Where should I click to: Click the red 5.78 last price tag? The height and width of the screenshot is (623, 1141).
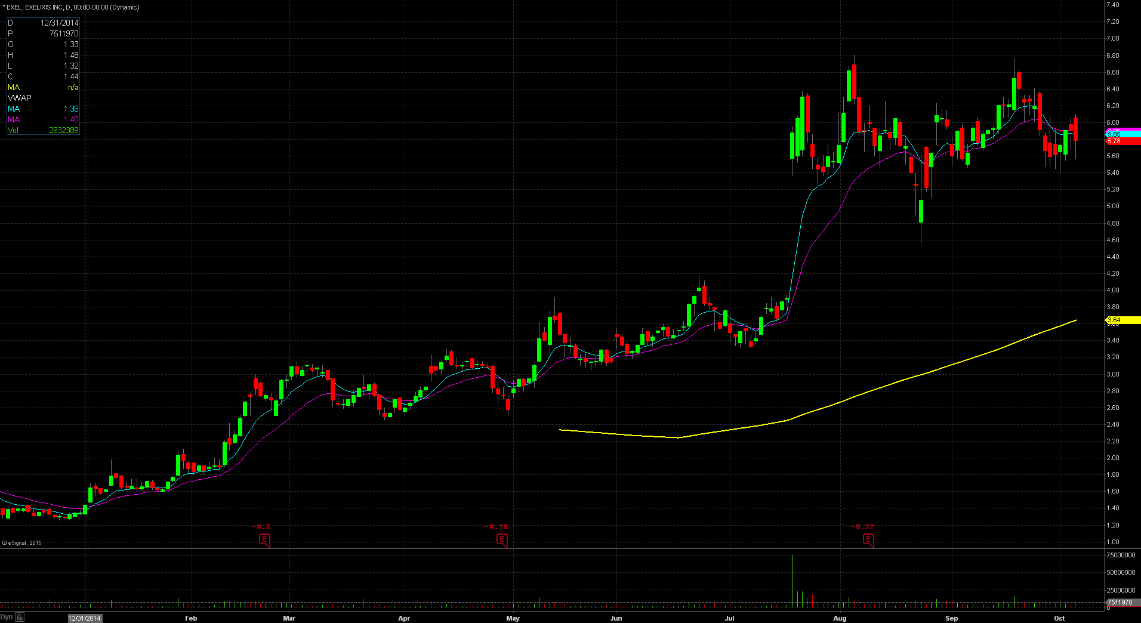click(1122, 141)
